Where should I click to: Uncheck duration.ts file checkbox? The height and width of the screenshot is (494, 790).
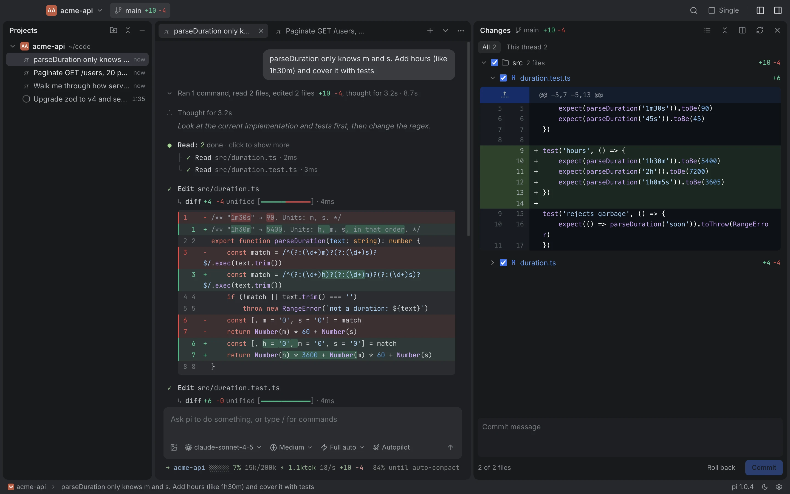coord(503,263)
